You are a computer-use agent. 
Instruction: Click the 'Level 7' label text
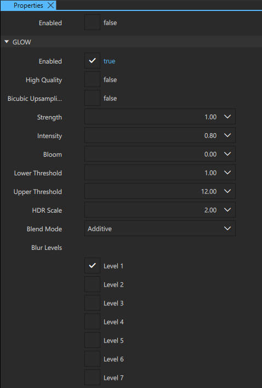[113, 378]
